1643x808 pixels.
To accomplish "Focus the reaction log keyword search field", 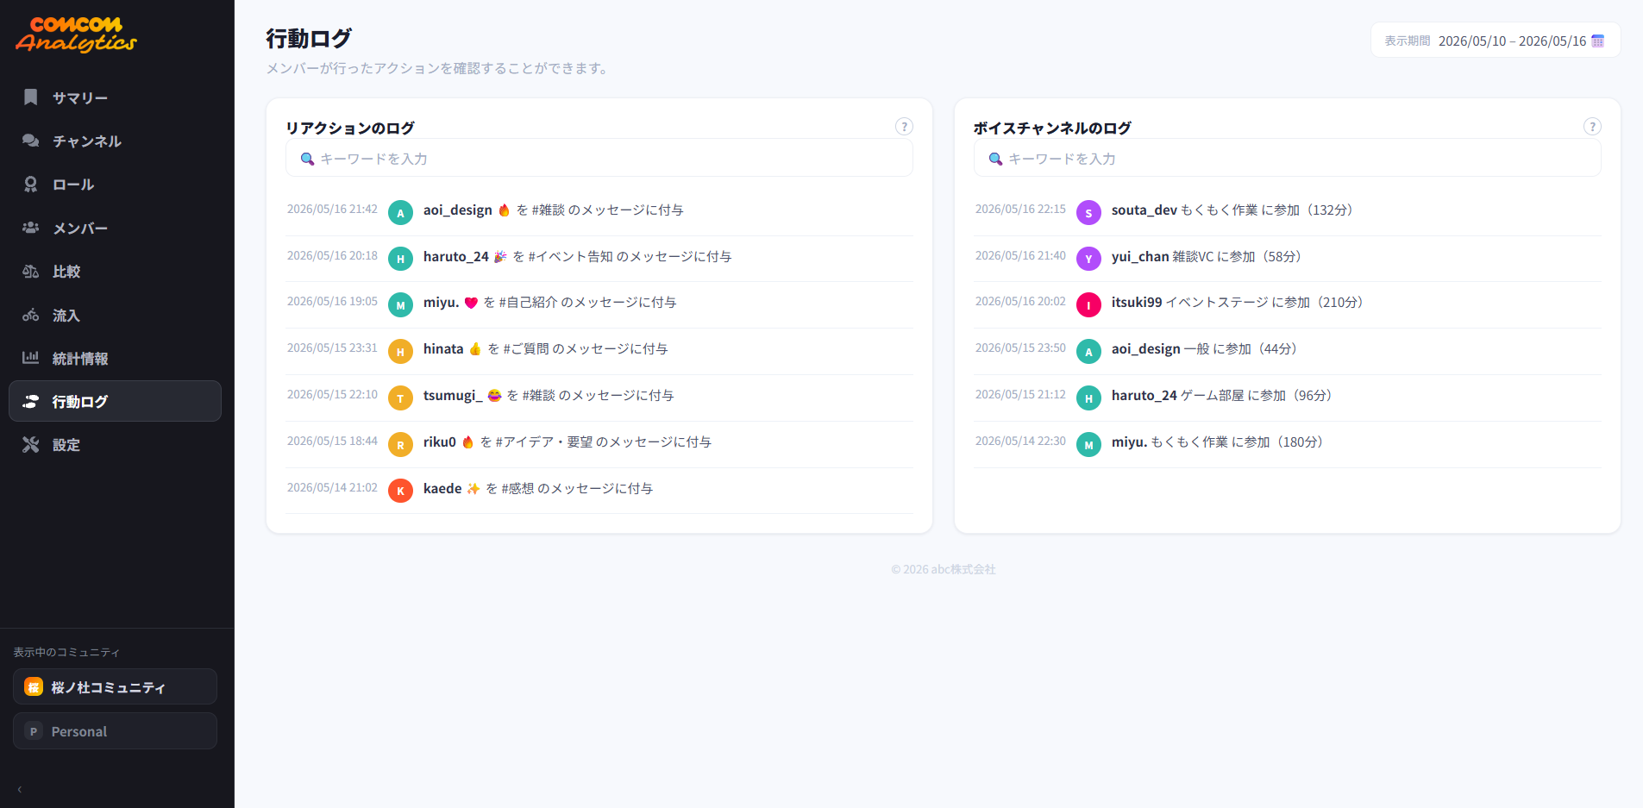I will (x=599, y=159).
